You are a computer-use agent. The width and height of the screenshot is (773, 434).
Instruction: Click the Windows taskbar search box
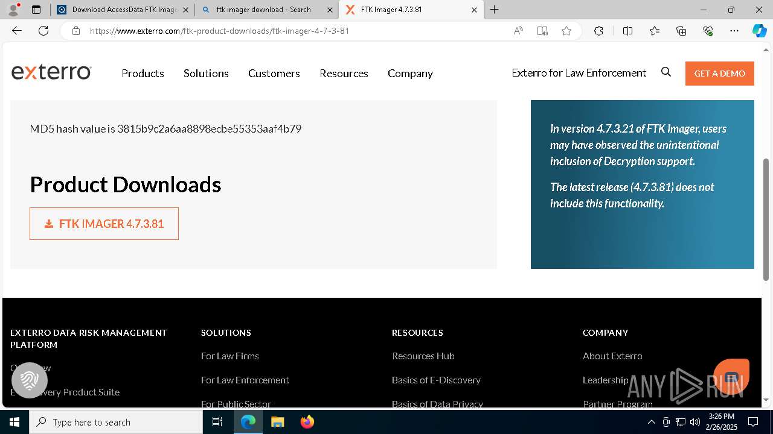116,422
